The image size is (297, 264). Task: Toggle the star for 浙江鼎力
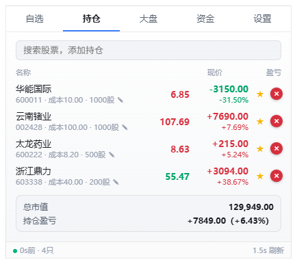[x=260, y=176]
